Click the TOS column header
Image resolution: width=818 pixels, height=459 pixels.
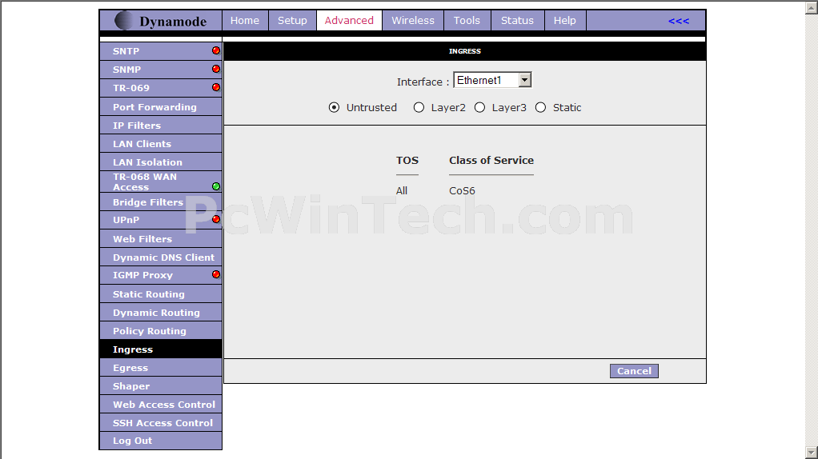coord(407,161)
